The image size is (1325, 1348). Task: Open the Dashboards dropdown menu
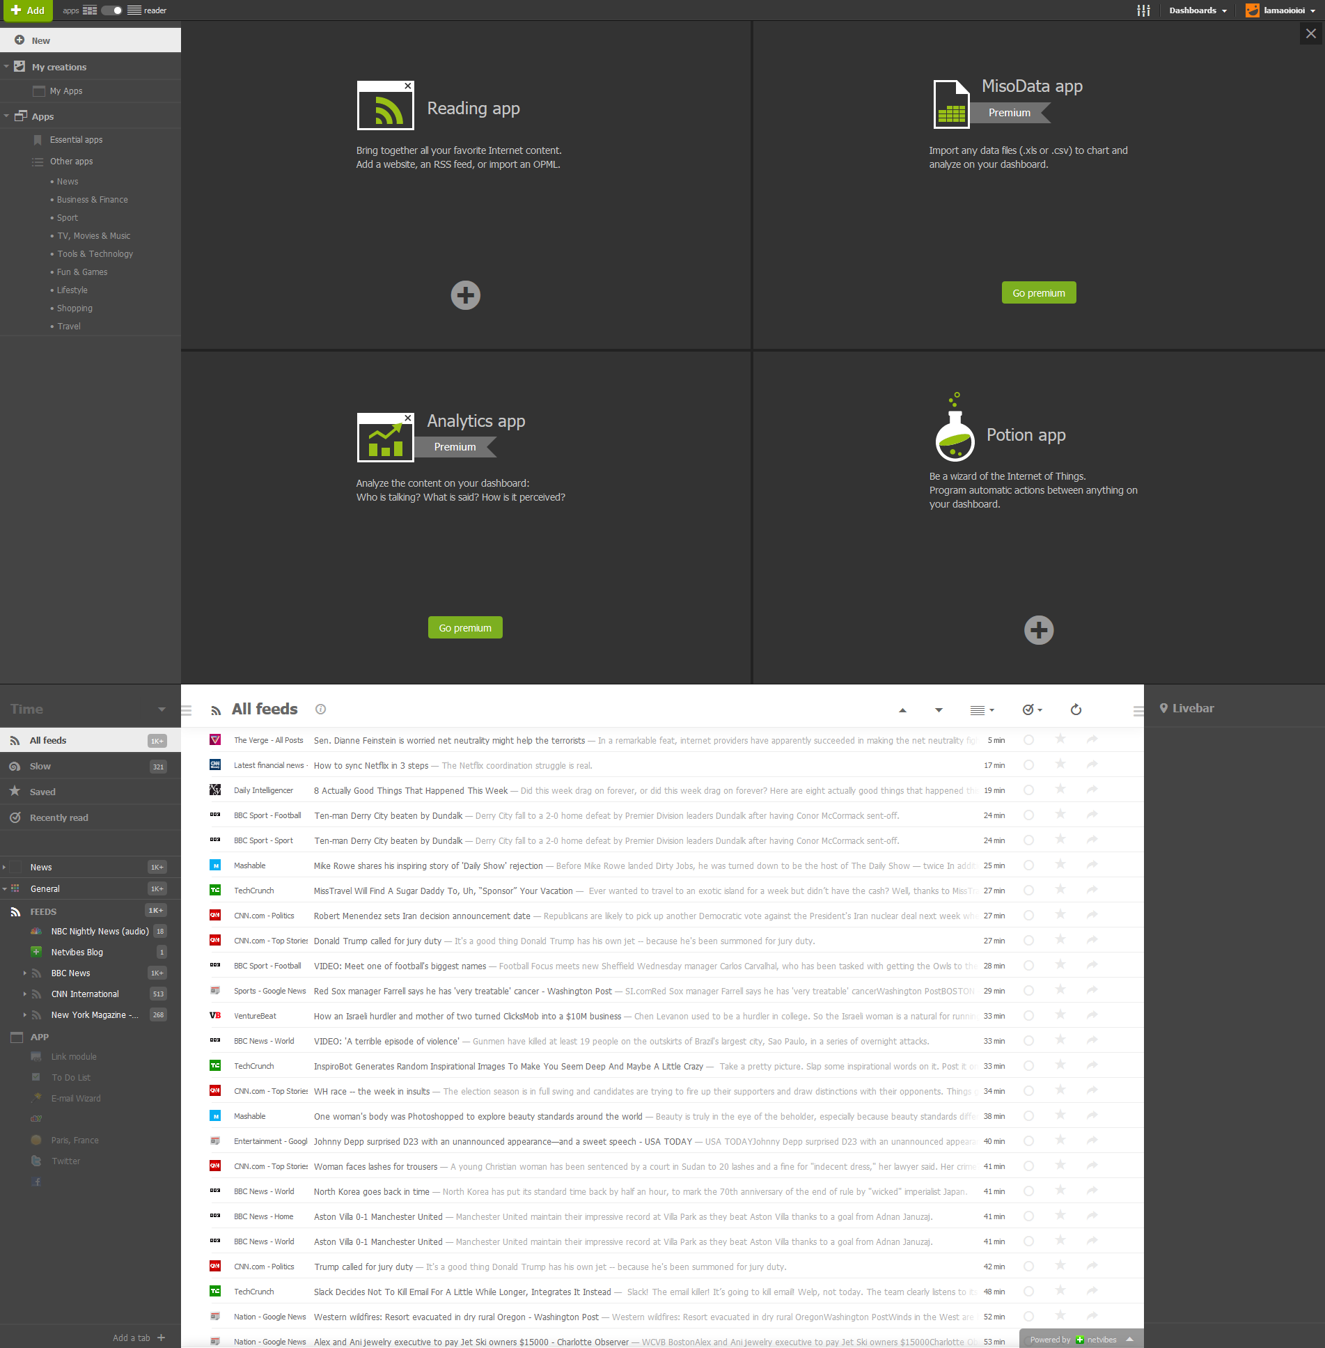(1198, 10)
